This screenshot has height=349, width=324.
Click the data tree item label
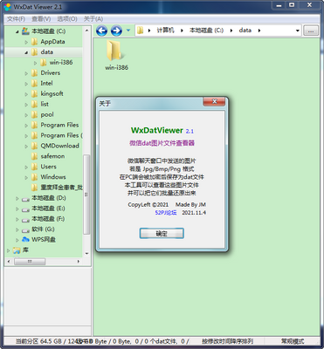pyautogui.click(x=47, y=52)
